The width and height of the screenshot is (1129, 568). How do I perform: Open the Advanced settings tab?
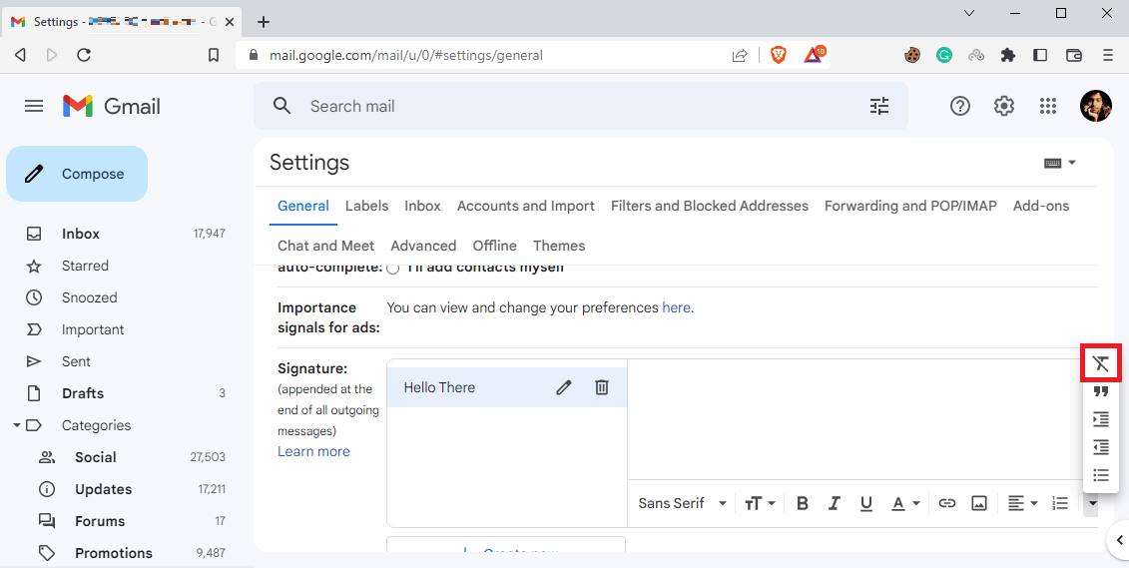pos(423,246)
